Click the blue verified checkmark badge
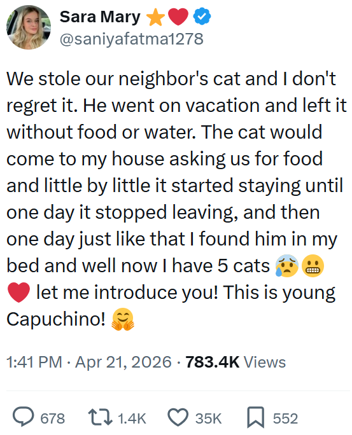Viewport: 352px width, 435px height. click(202, 17)
